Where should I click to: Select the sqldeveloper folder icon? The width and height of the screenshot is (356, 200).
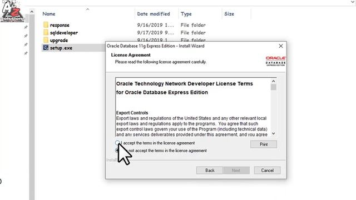pyautogui.click(x=46, y=32)
